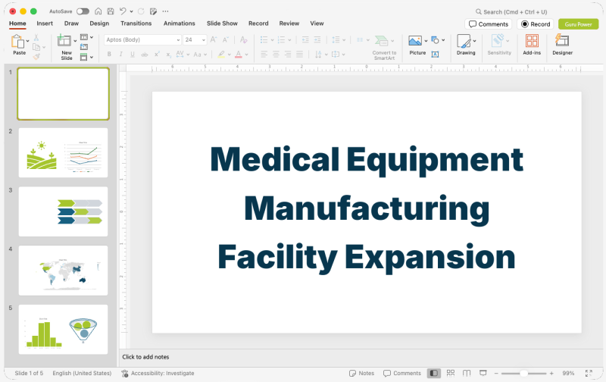
Task: Toggle Underline formatting
Action: point(133,54)
